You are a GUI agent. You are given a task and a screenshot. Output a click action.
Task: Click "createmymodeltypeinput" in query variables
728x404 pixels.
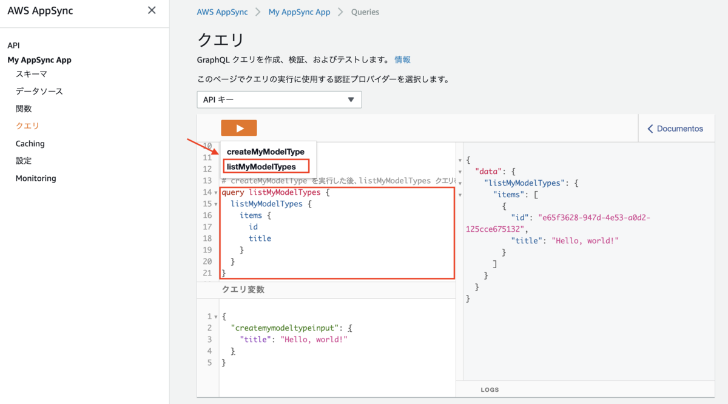(x=285, y=328)
